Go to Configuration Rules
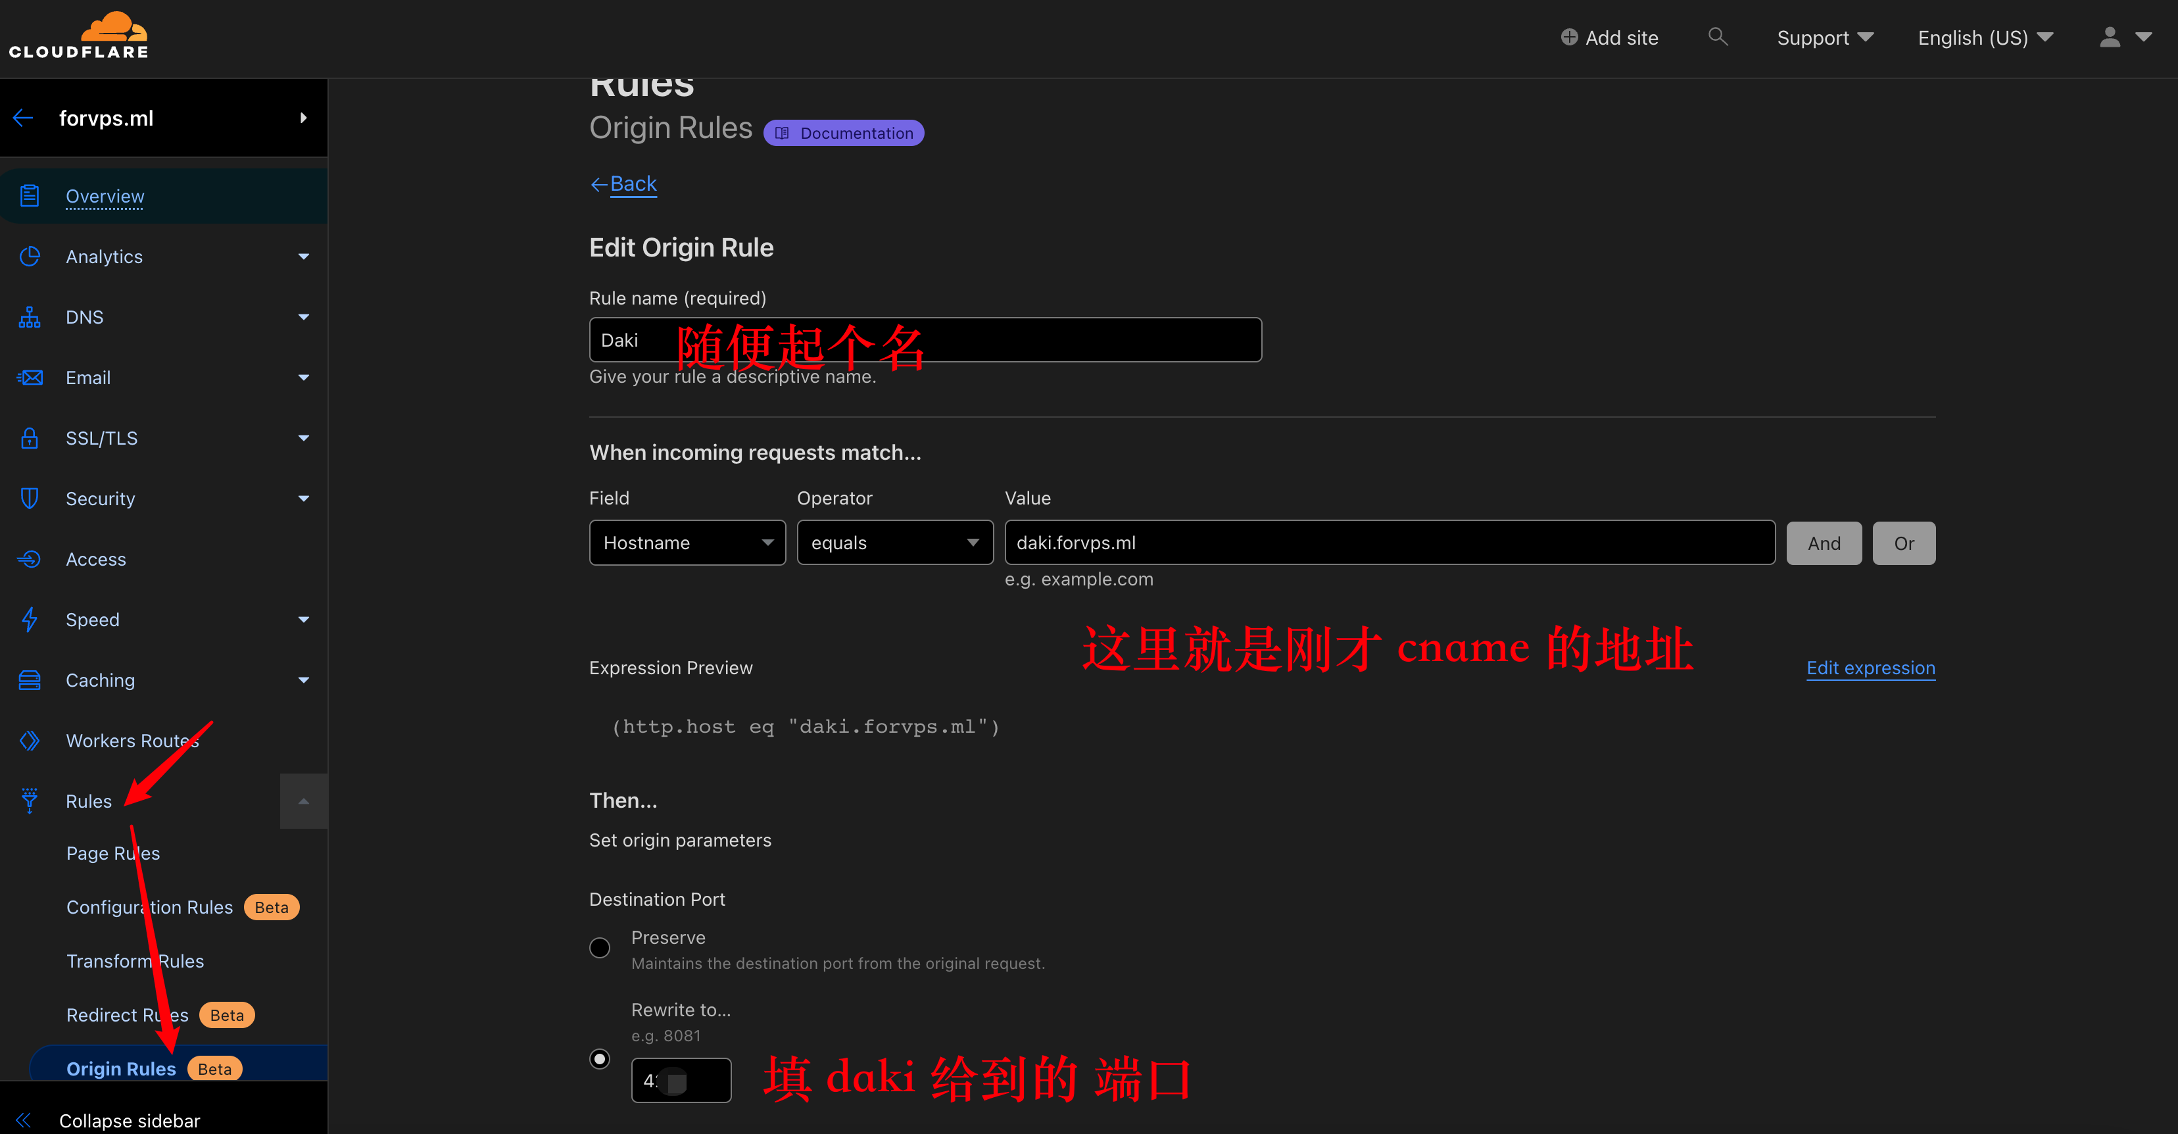Screen dimensions: 2178x1134 (x=150, y=907)
